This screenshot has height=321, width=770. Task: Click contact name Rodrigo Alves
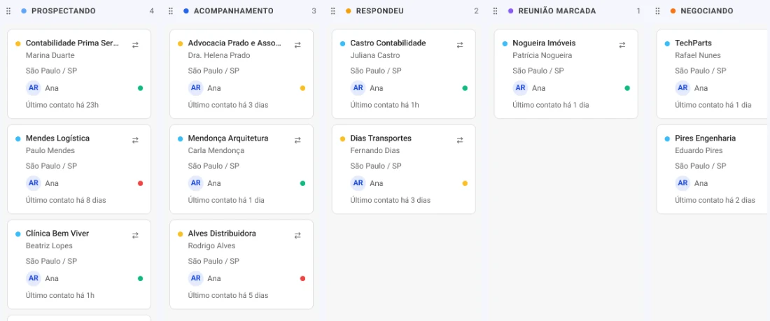pos(211,246)
